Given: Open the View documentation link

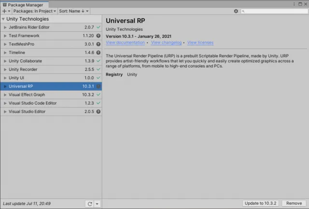Looking at the screenshot, I should click(x=125, y=42).
